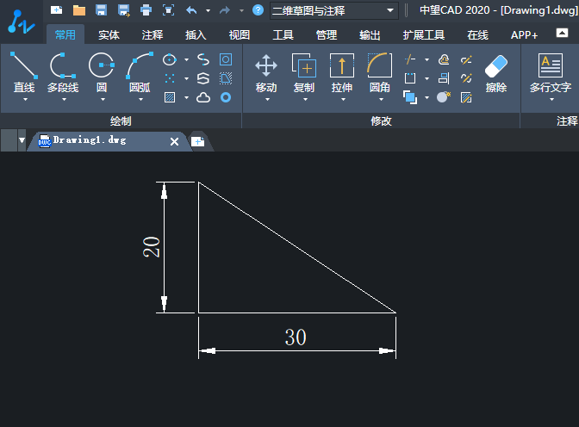Click the print icon in quick access toolbar
Screen dimensions: 579x427
pyautogui.click(x=146, y=10)
